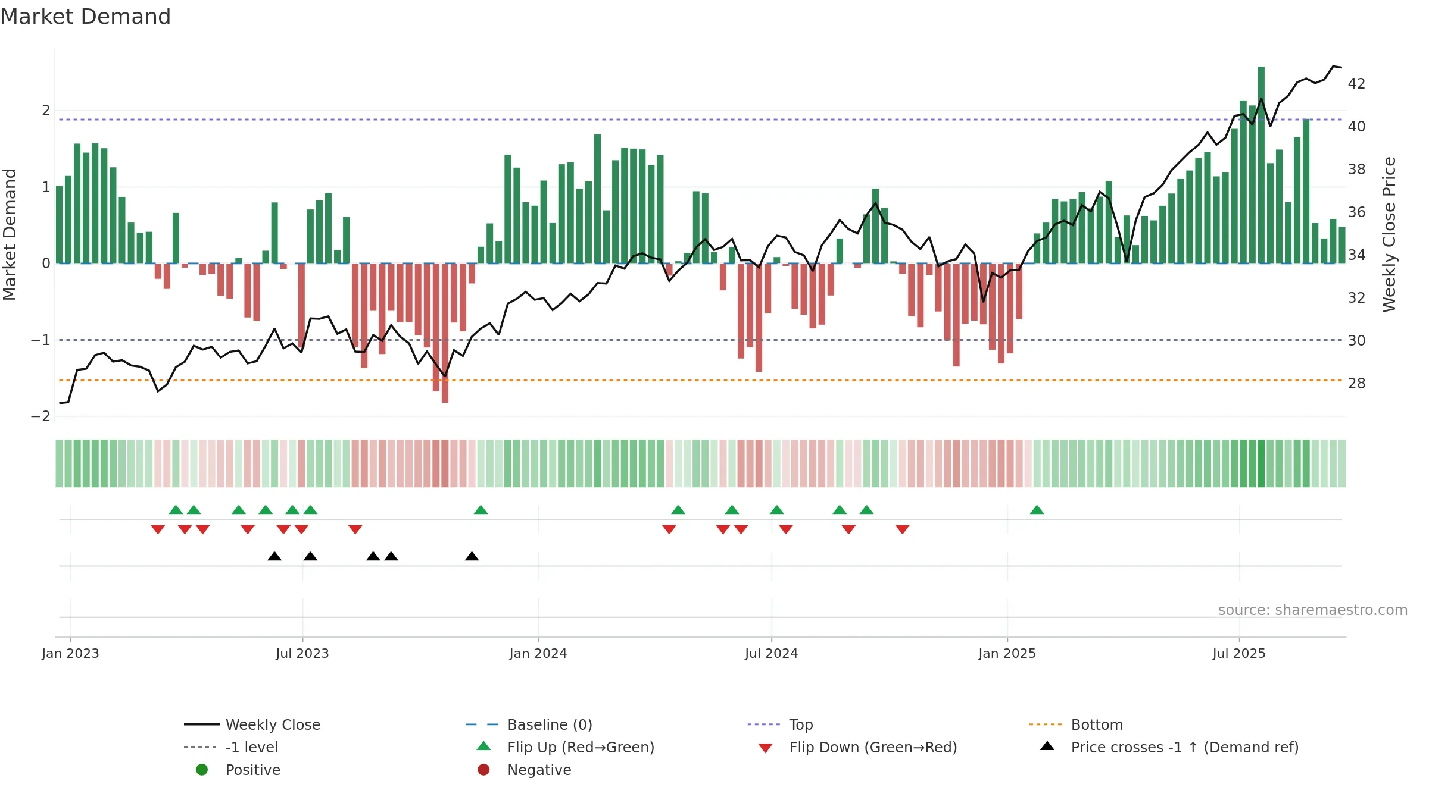Select the Flip Up (Red→Green) legend label
The image size is (1429, 803).
(x=581, y=747)
